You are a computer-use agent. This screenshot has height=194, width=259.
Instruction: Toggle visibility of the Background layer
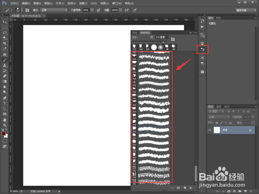coord(210,130)
